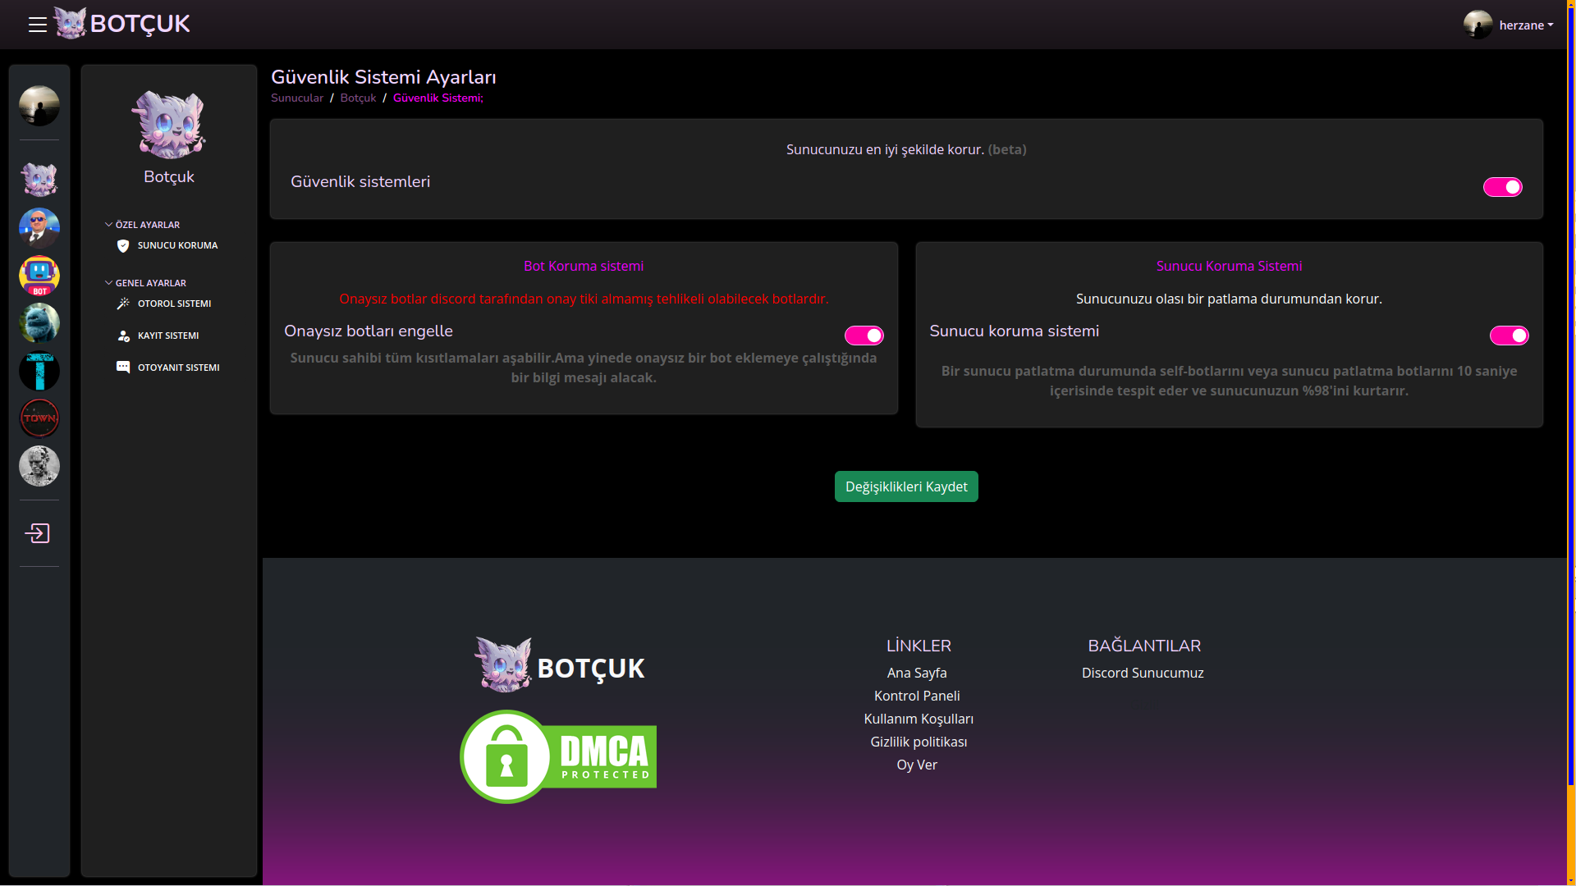Toggle Onaysız botları engelle switch

(x=864, y=336)
